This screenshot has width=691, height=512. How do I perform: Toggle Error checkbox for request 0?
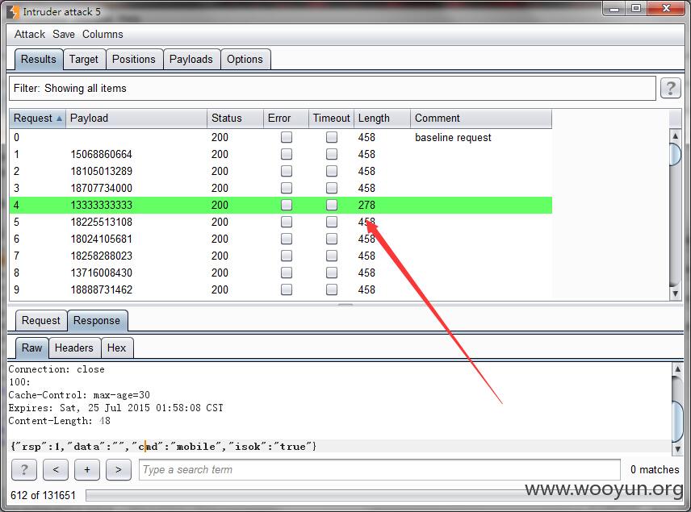(287, 137)
